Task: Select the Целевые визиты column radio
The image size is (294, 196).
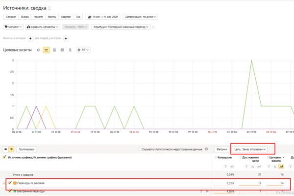Action: pos(268,158)
